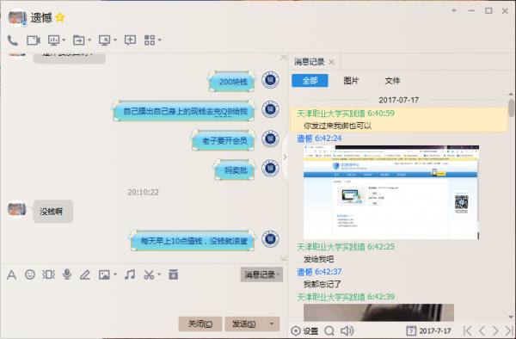Image resolution: width=516 pixels, height=339 pixels.
Task: Click the message 我都忘记了
Action: (x=322, y=284)
